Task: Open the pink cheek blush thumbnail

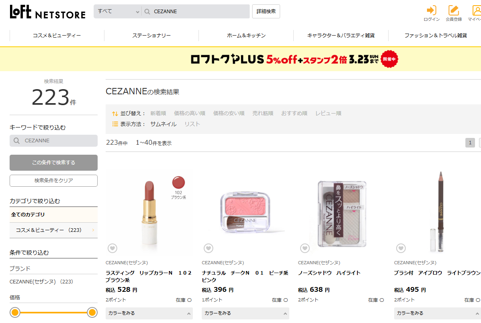Action: pos(245,212)
